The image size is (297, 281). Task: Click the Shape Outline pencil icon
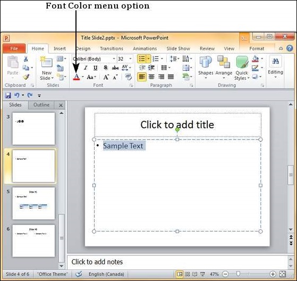(256, 68)
